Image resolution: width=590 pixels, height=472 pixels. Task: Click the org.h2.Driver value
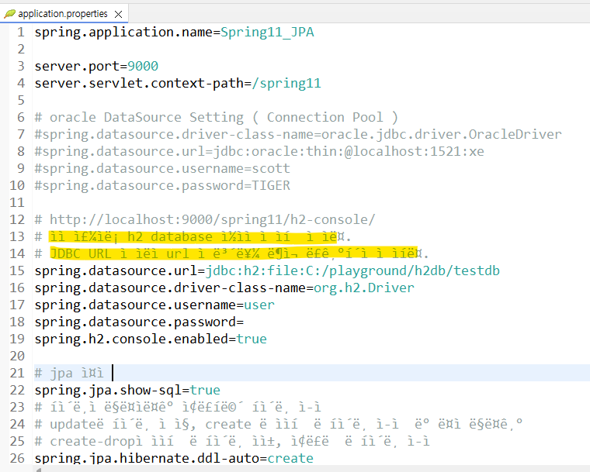(x=364, y=288)
